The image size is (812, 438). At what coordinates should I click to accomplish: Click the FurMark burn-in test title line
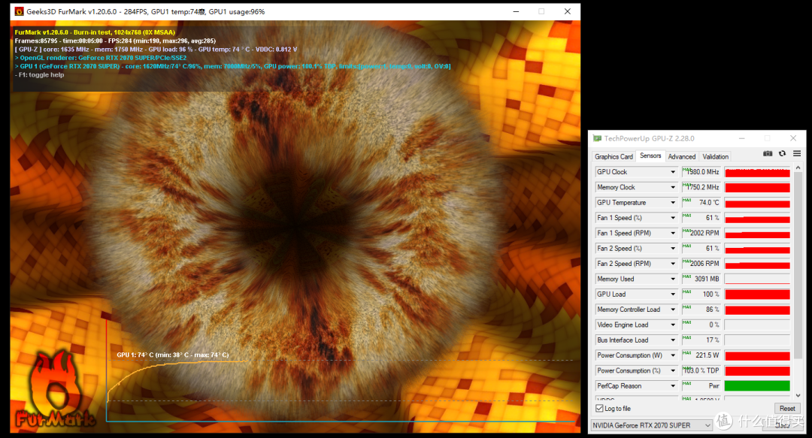(x=95, y=32)
